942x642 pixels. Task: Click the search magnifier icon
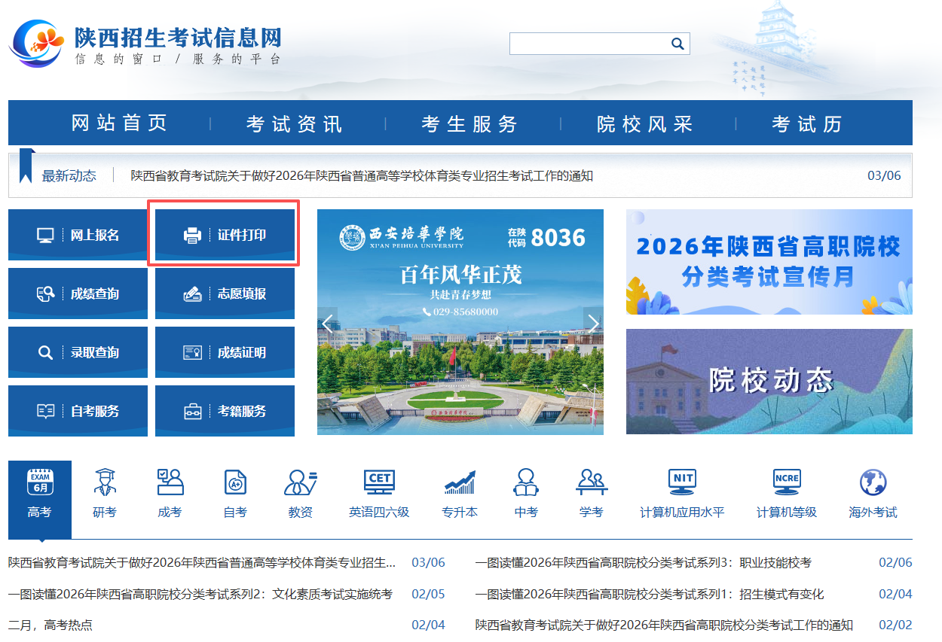click(677, 44)
